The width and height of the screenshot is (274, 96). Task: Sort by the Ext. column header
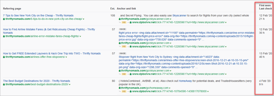113,8
